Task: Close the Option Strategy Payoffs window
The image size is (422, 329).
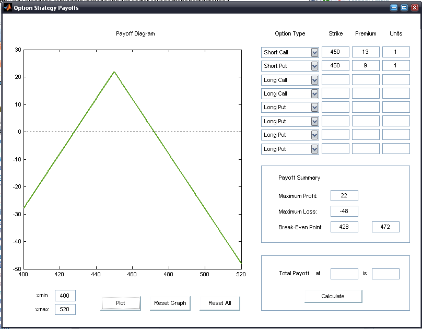Action: click(415, 7)
